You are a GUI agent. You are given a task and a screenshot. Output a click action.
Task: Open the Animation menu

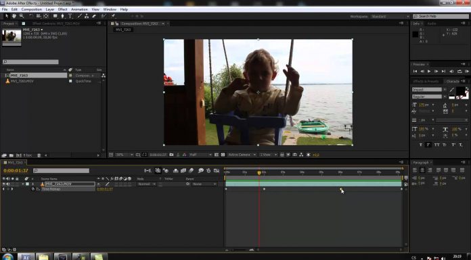pyautogui.click(x=79, y=9)
